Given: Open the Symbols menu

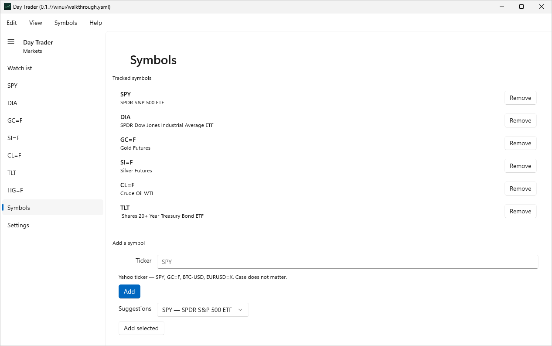Looking at the screenshot, I should point(66,23).
